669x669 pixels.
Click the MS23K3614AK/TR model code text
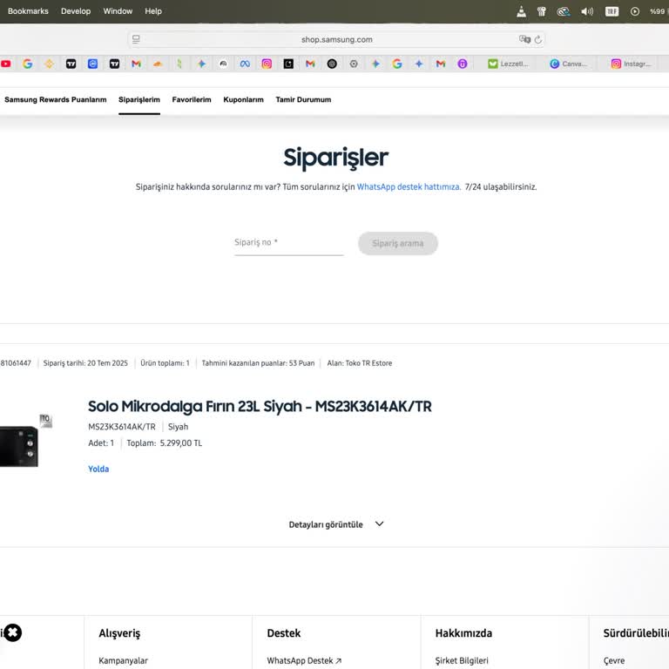tap(122, 427)
